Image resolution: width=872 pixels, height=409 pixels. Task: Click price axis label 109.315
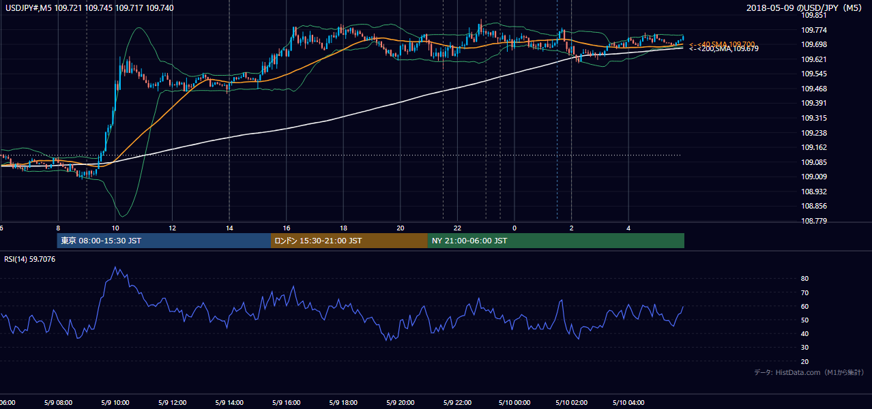tap(814, 118)
